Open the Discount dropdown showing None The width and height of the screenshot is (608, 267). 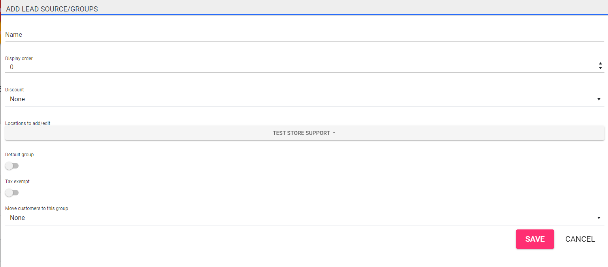point(300,99)
